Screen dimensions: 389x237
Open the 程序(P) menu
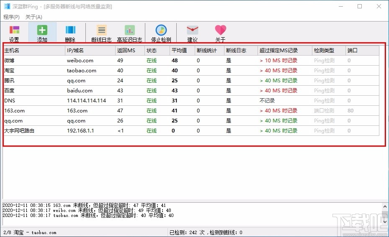click(x=11, y=17)
